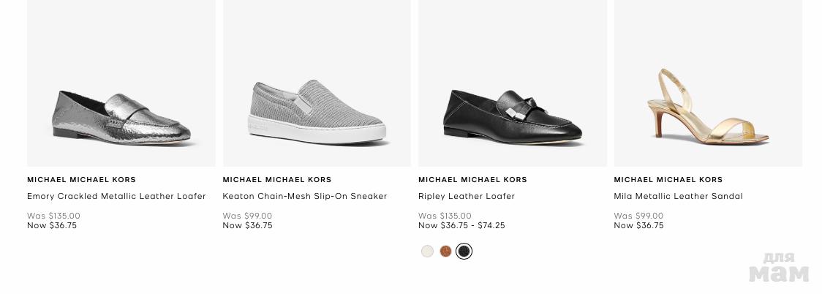This screenshot has width=822, height=294.
Task: Open Mila Metallic Leather Sandal link
Action: pos(678,196)
